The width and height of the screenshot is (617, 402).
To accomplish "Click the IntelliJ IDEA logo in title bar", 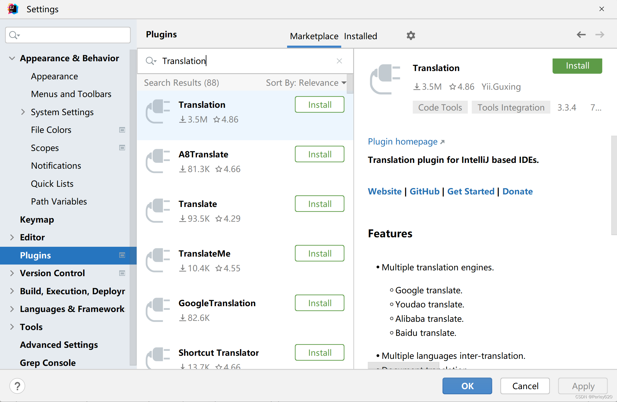I will 13,9.
